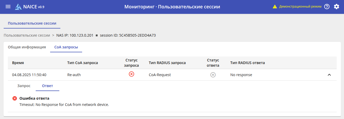Go back via Пользовательские сессии breadcrumb link
Image resolution: width=344 pixels, height=119 pixels.
coord(27,35)
